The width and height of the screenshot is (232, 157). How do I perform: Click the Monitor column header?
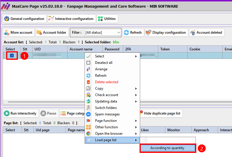178,130
